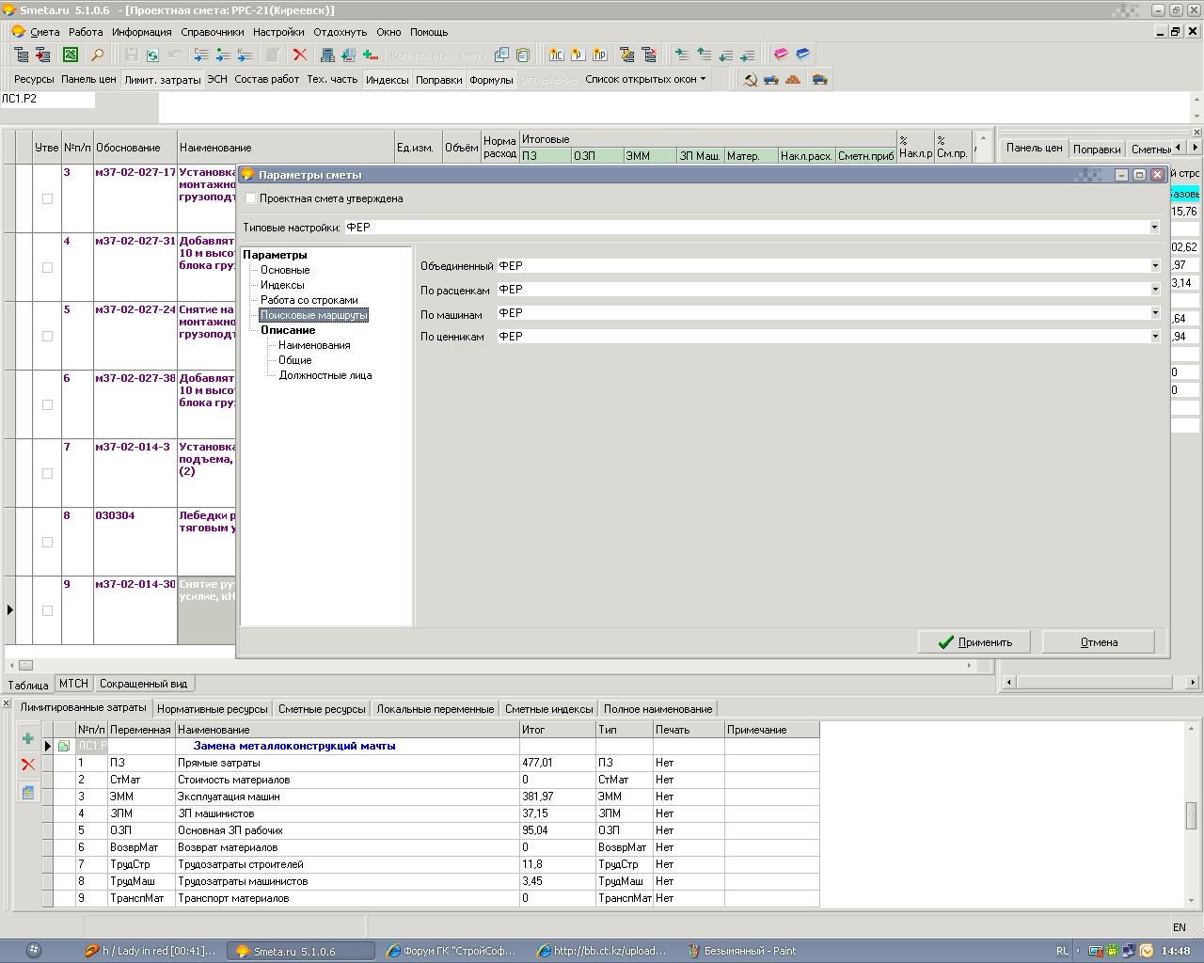Click the Windows Start button
Screen dimensions: 1204x963
[34, 951]
